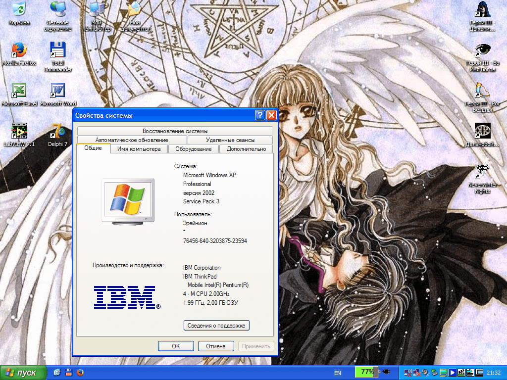This screenshot has height=380, width=507.
Task: Open the Восстановление системы tab
Action: (x=175, y=131)
